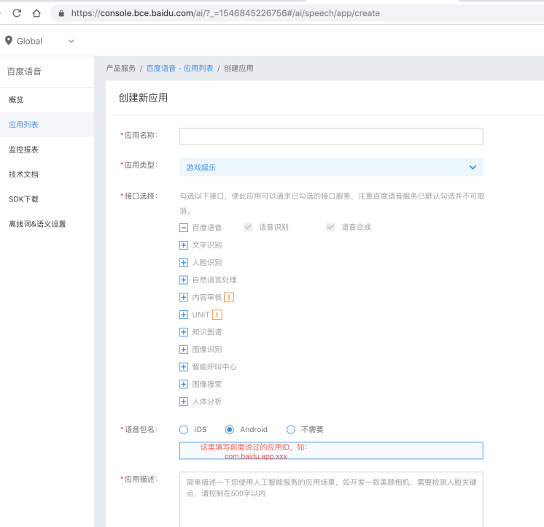Click the 应用名称 text field

pos(331,136)
